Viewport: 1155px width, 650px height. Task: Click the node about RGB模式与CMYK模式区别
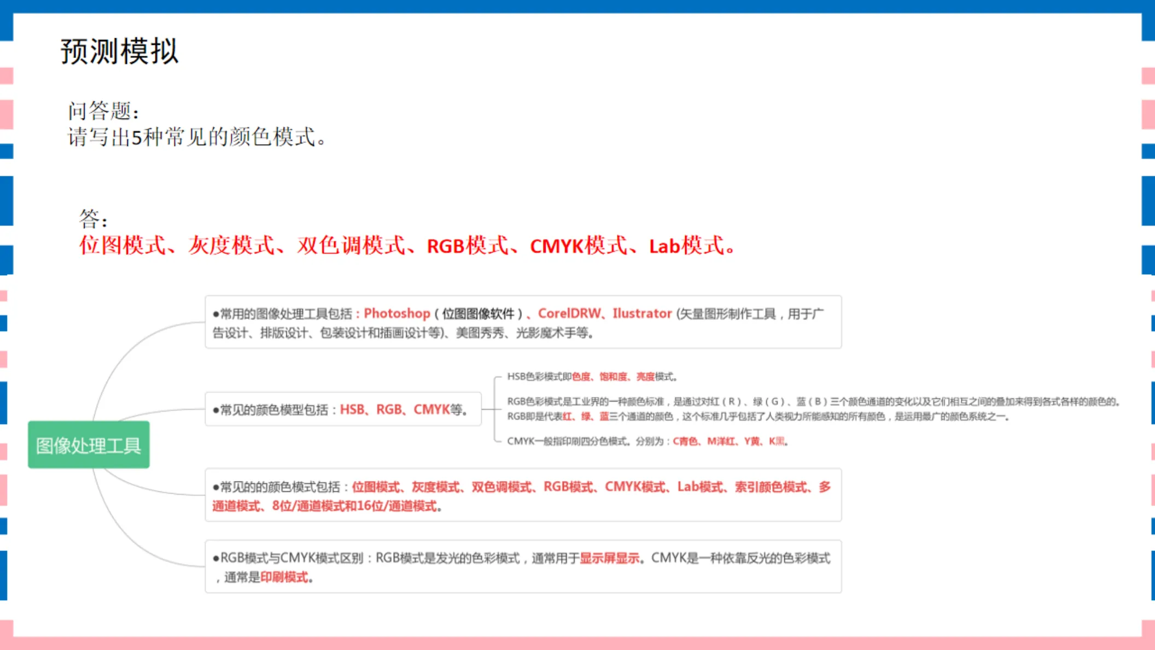pos(523,566)
